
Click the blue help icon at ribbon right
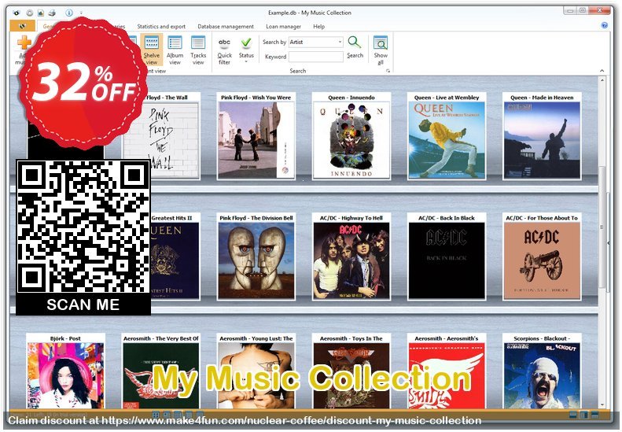604,25
